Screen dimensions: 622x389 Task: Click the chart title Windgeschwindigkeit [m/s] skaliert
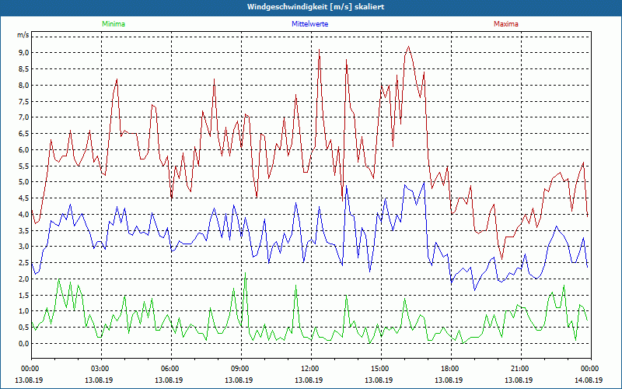[x=316, y=7]
